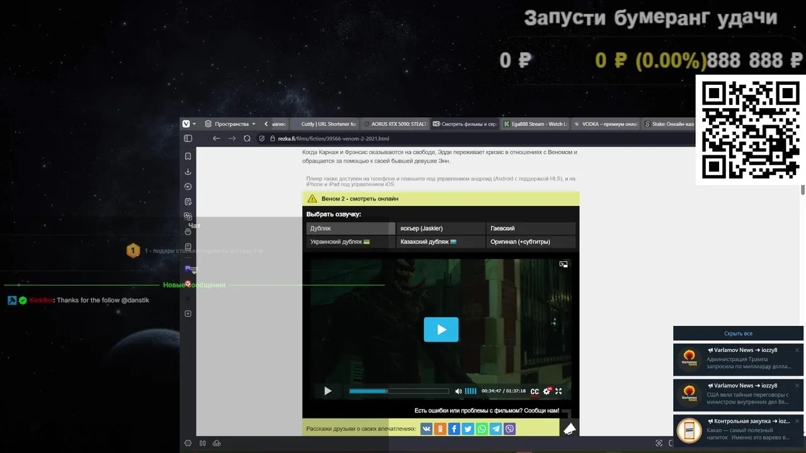Screen dimensions: 806x453
Task: Click Есть ошибки или проблемы с фильмом link
Action: [x=487, y=411]
